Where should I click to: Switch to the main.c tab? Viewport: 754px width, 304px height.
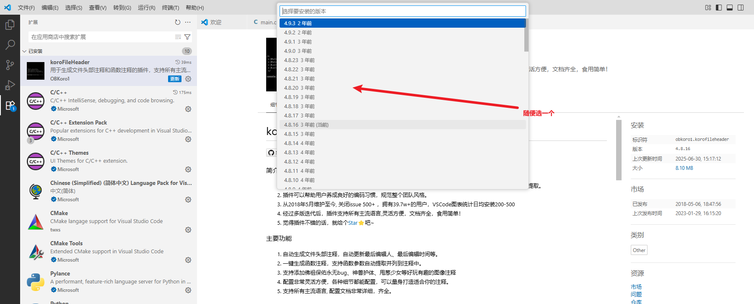[x=265, y=22]
